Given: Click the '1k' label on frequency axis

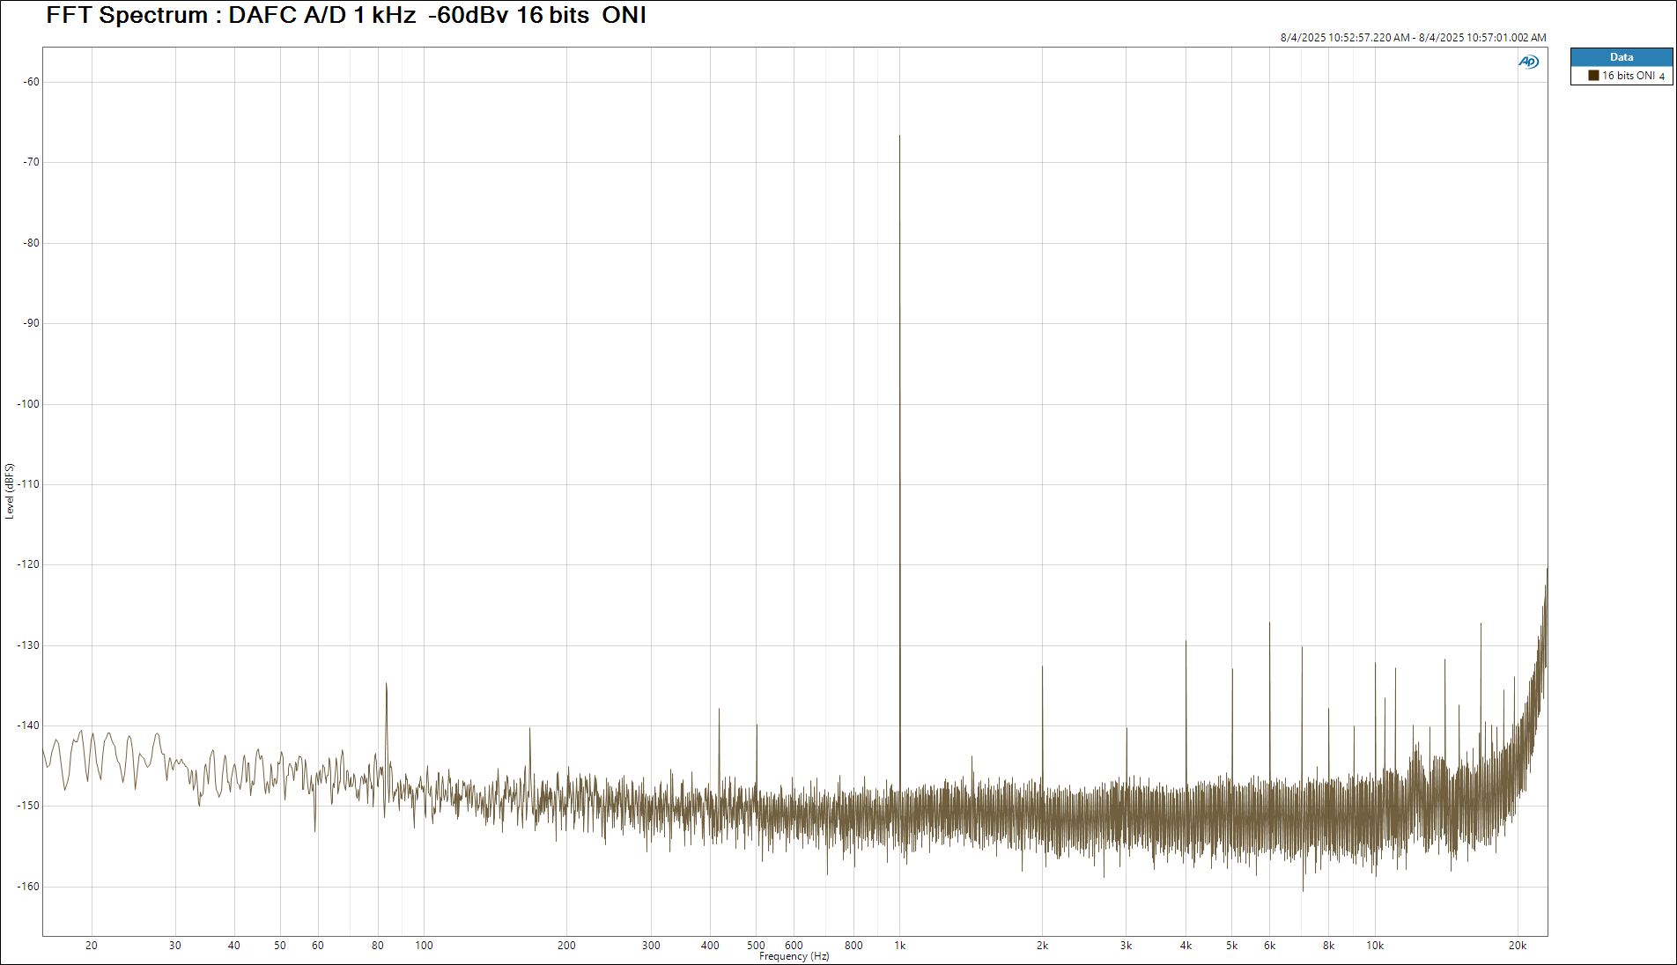Looking at the screenshot, I should point(900,946).
